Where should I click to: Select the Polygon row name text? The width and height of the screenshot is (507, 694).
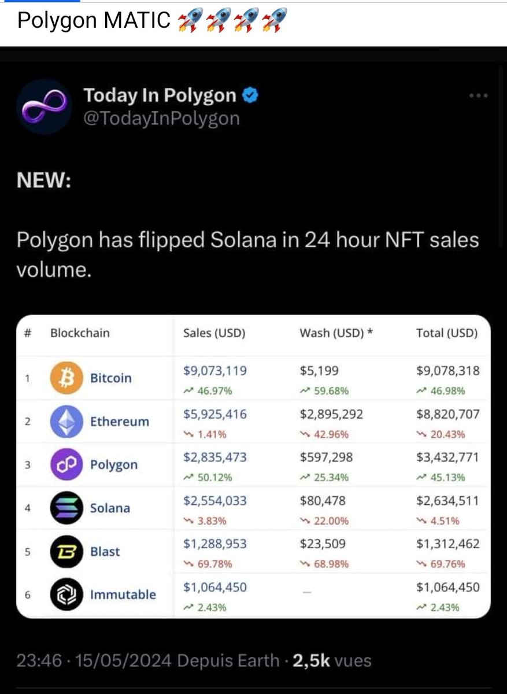pos(114,465)
